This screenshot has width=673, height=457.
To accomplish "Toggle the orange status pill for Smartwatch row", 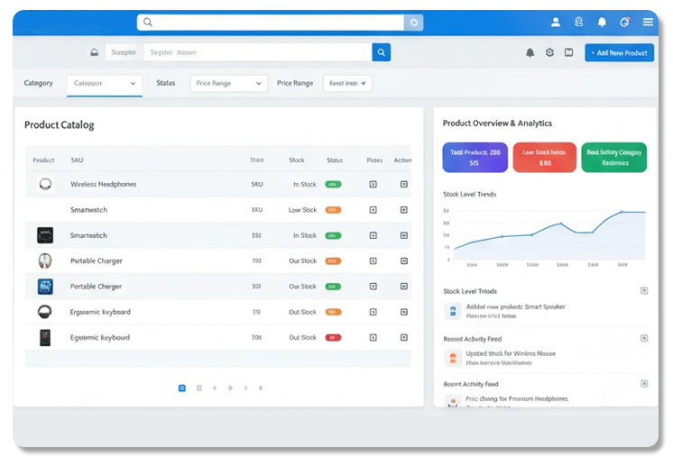I will pyautogui.click(x=333, y=210).
